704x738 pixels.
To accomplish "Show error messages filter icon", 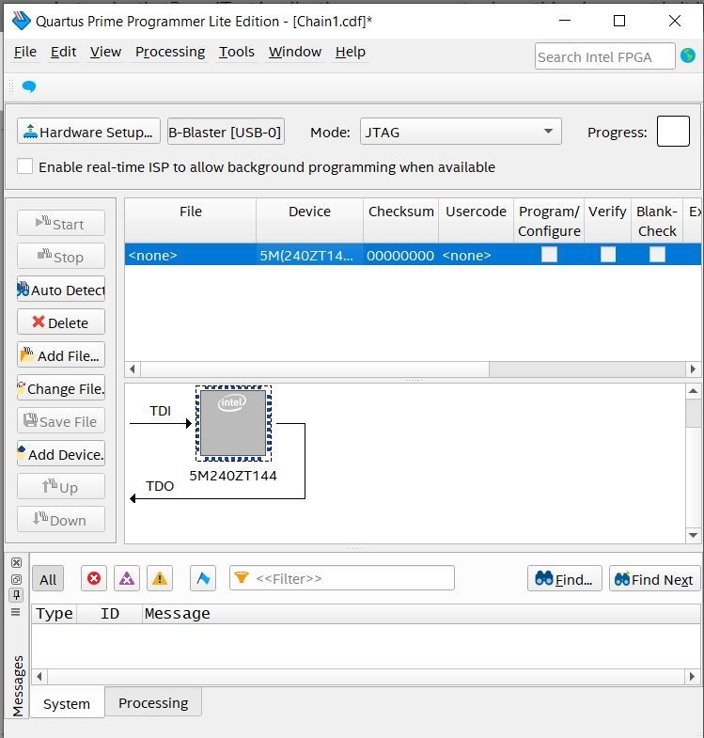I will [94, 578].
